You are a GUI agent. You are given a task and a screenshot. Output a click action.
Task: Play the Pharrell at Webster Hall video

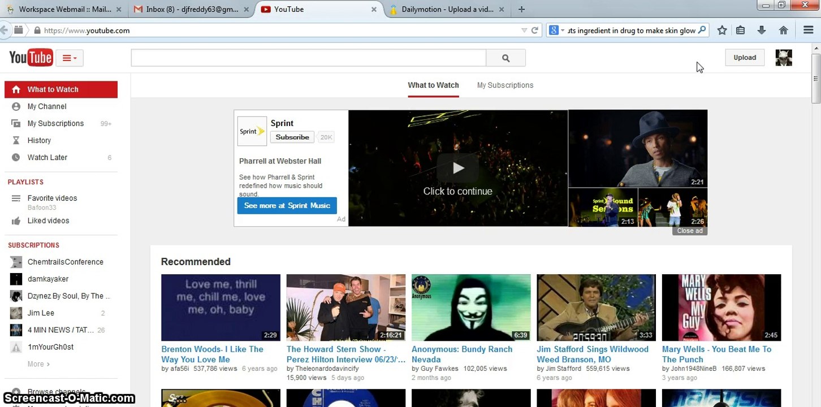point(458,168)
